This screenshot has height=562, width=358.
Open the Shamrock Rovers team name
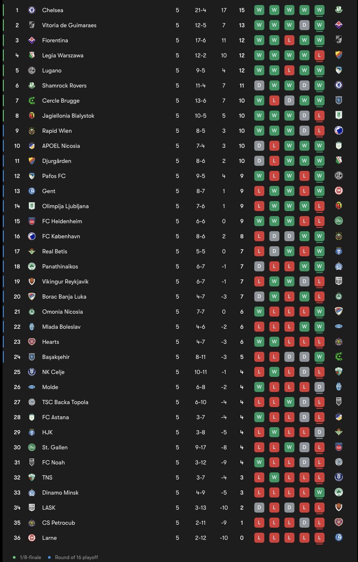click(x=64, y=85)
